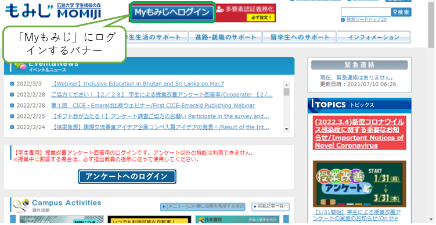Click the small icon beside 検索ワードトップ20
436x225 pixels.
[343, 20]
